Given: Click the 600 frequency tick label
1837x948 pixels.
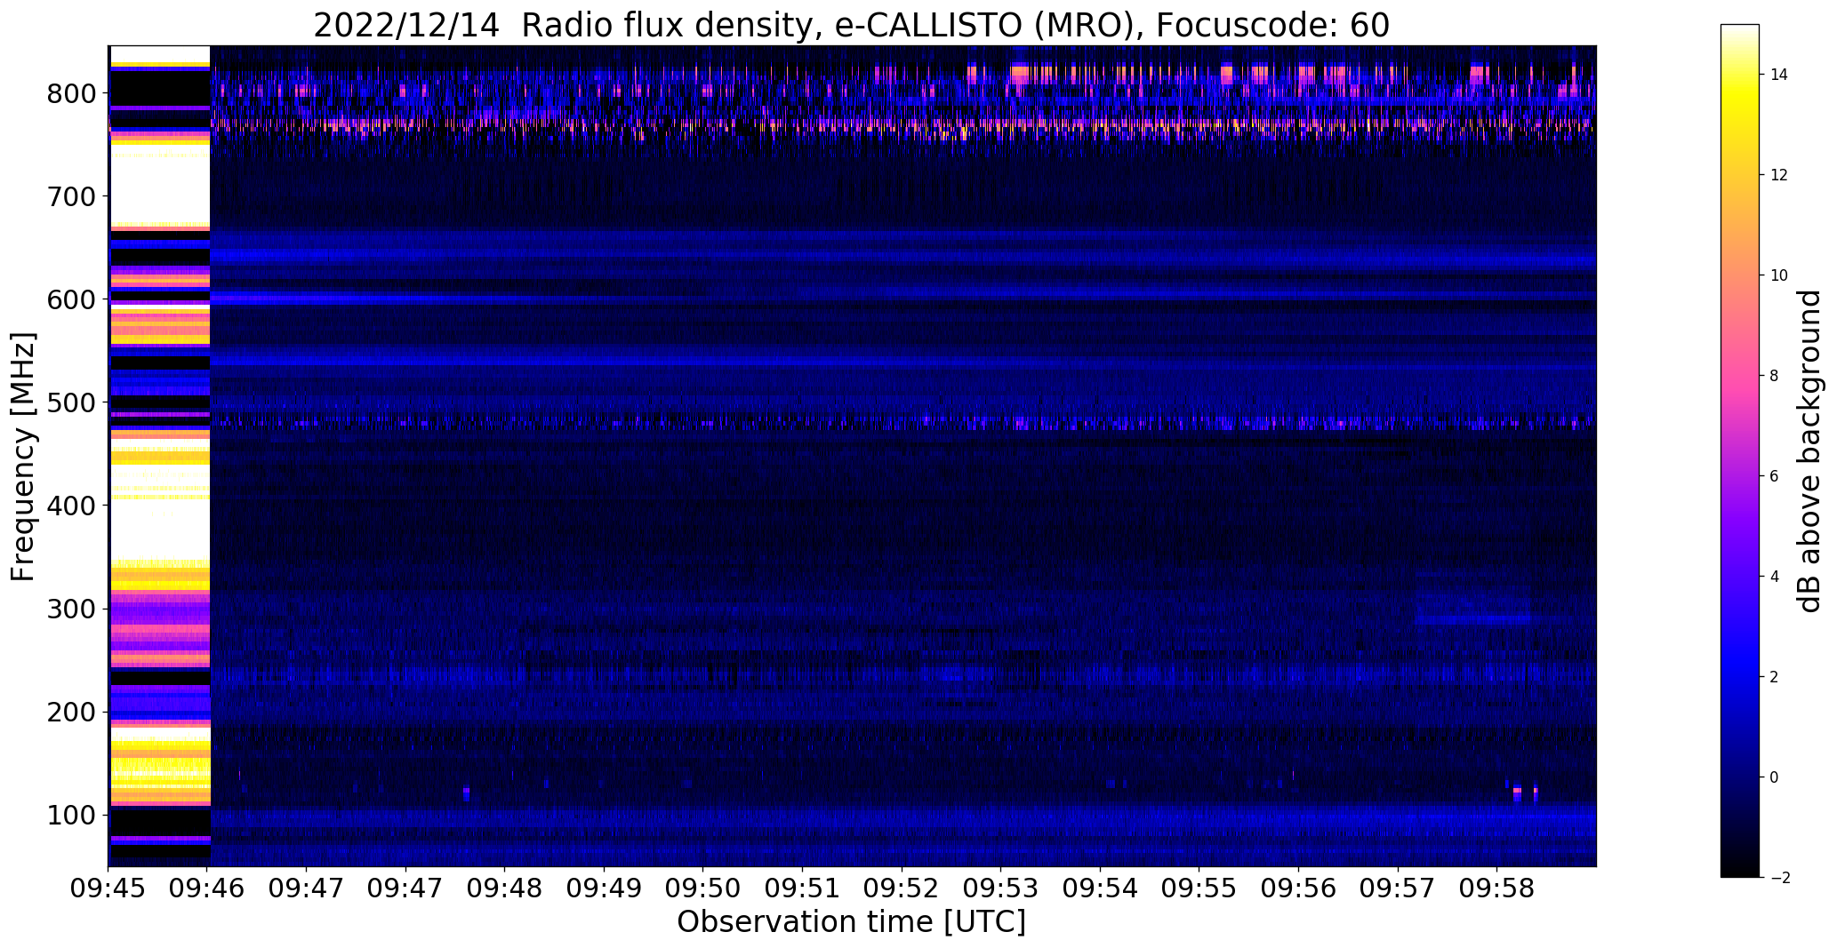Looking at the screenshot, I should [x=71, y=299].
